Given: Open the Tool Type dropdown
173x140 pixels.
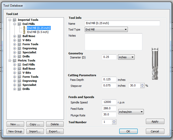Looking at the screenshot, I should (106, 29).
